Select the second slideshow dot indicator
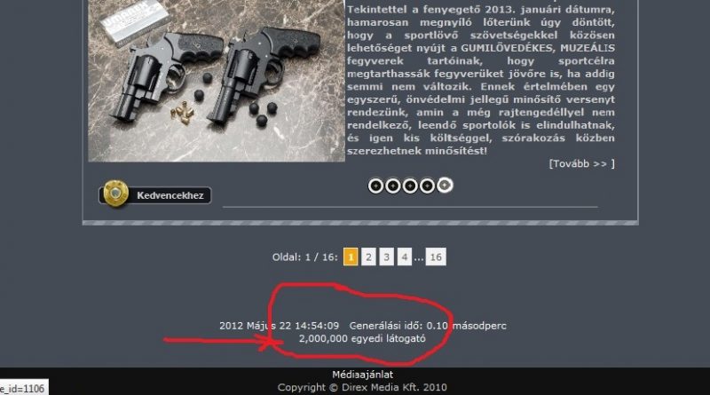Image resolution: width=710 pixels, height=395 pixels. click(x=392, y=186)
